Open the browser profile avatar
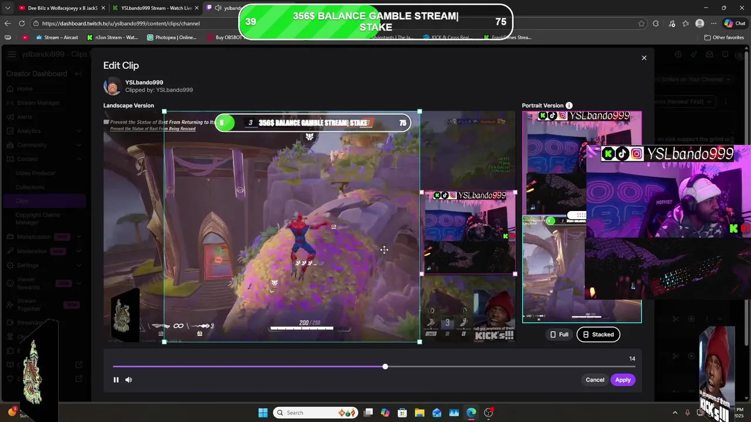Image resolution: width=751 pixels, height=422 pixels. point(699,23)
